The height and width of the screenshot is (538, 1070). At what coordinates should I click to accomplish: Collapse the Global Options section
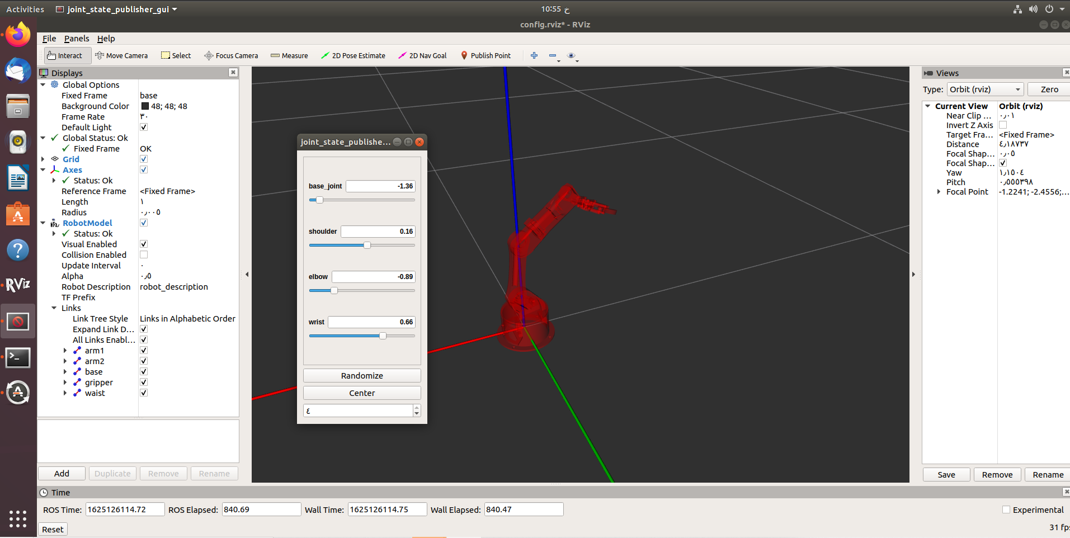click(44, 84)
